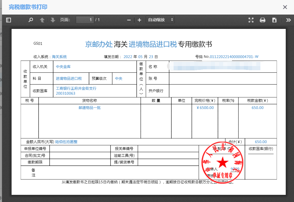Click the page number input field
The image size is (294, 202).
pos(85,20)
